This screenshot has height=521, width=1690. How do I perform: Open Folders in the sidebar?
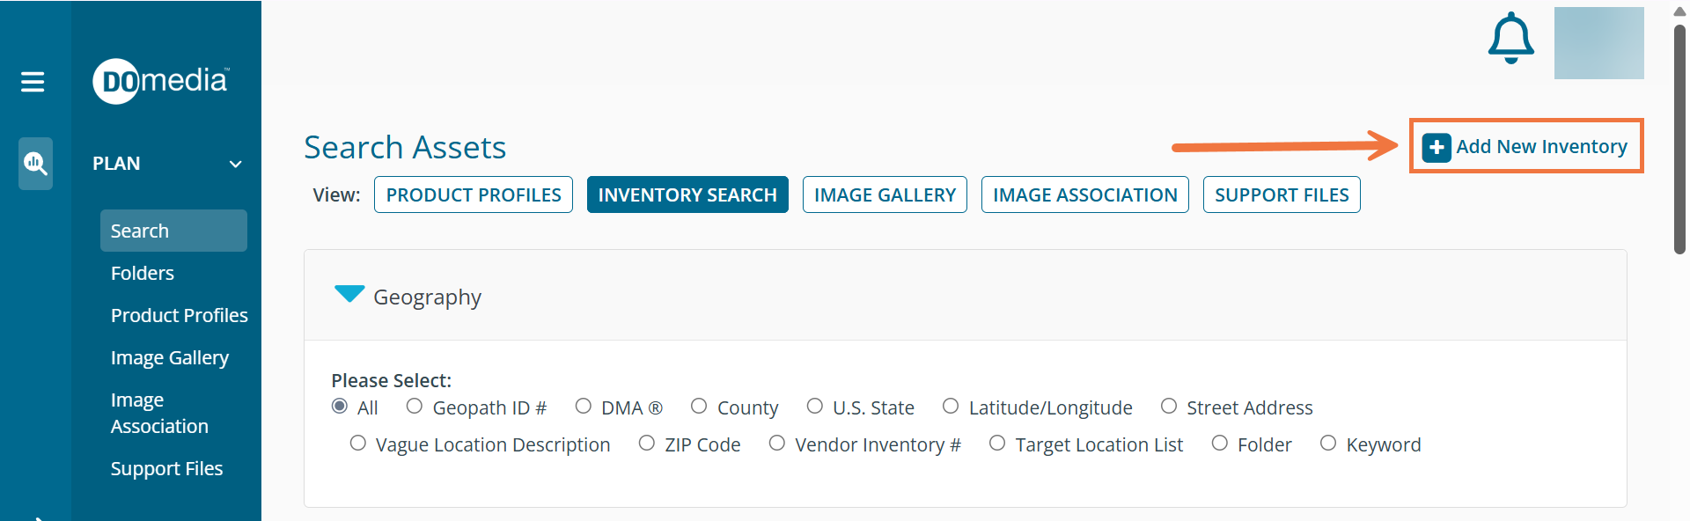pyautogui.click(x=143, y=273)
